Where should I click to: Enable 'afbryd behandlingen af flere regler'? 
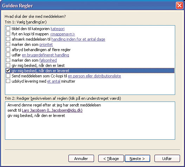8,49
